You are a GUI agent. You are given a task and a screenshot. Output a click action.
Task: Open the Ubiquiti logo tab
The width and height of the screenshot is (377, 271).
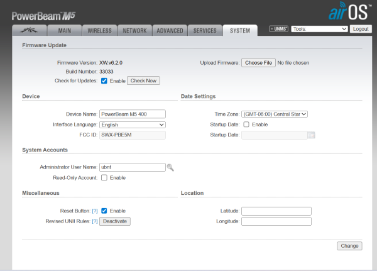pyautogui.click(x=27, y=30)
